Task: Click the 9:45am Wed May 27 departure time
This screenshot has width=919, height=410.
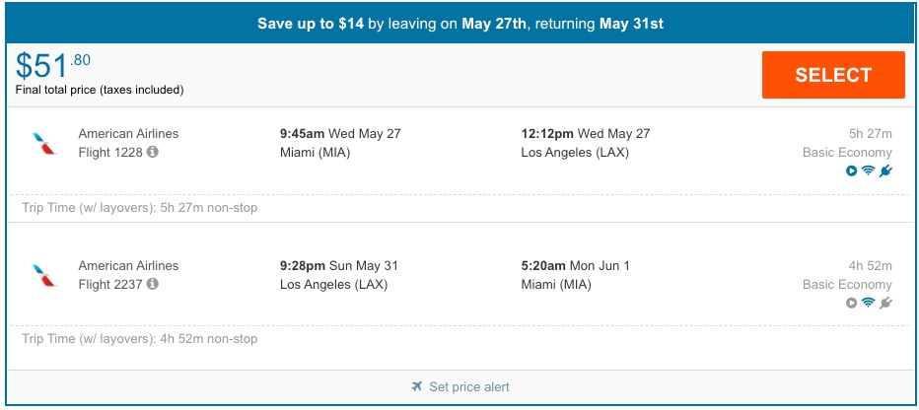Action: point(340,134)
